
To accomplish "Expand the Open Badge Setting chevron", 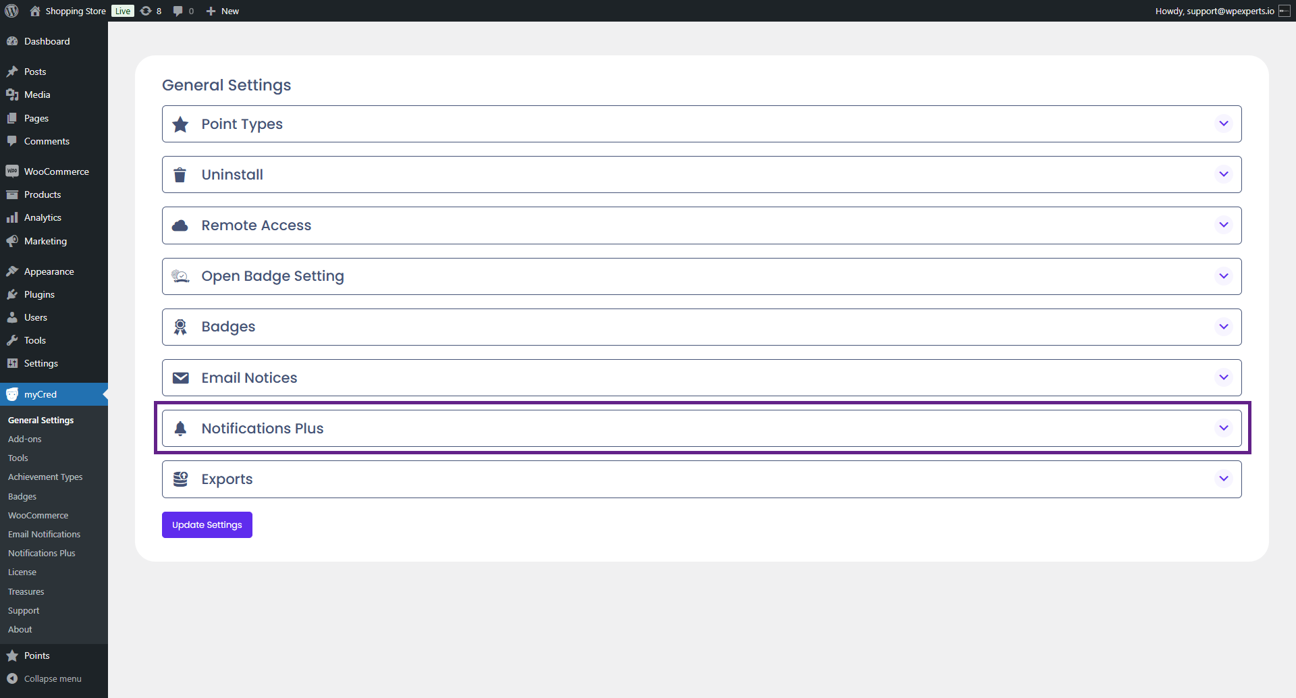I will 1223,276.
